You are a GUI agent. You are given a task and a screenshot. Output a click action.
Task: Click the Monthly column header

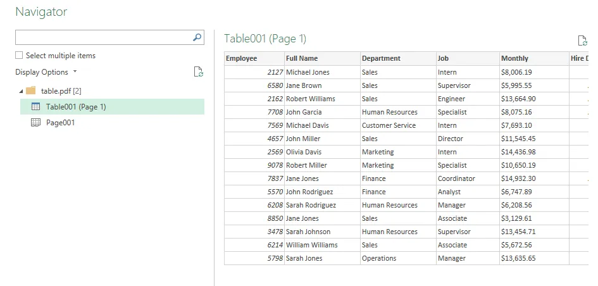pyautogui.click(x=534, y=58)
